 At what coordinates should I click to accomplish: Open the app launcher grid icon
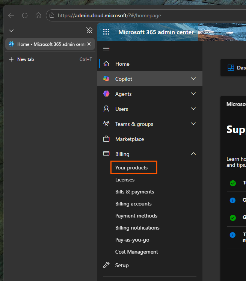coord(106,32)
